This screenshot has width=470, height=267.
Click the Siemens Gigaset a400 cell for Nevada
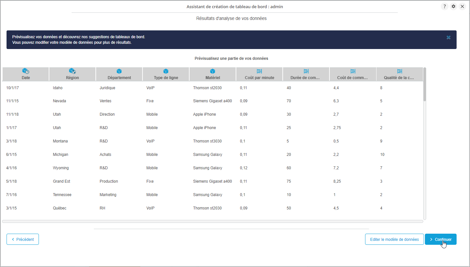pyautogui.click(x=212, y=101)
